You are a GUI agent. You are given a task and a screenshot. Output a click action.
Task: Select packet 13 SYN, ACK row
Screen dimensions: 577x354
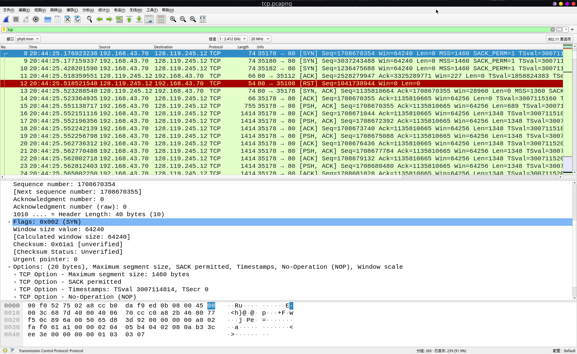click(x=282, y=91)
